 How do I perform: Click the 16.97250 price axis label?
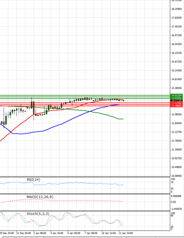176,35
